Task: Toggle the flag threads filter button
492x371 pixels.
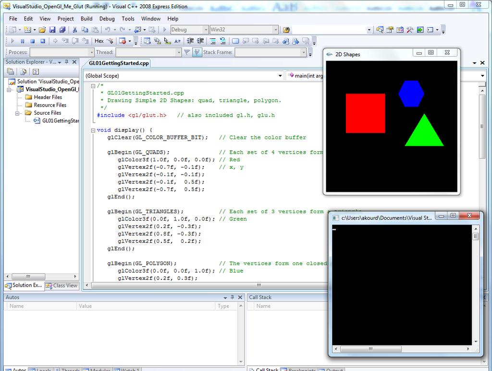Action: pos(197,52)
